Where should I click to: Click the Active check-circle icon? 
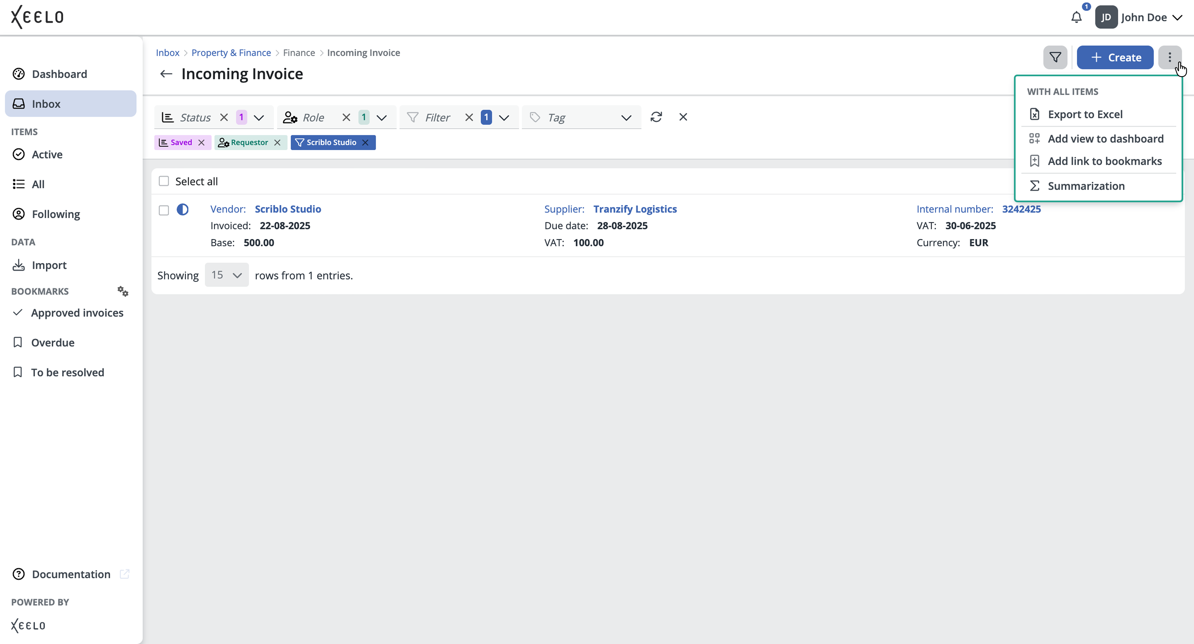click(x=19, y=154)
